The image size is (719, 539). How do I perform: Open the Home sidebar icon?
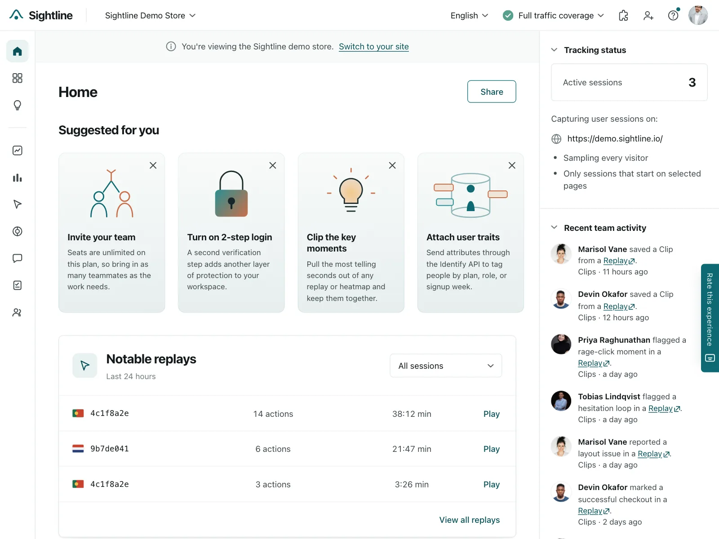click(18, 51)
